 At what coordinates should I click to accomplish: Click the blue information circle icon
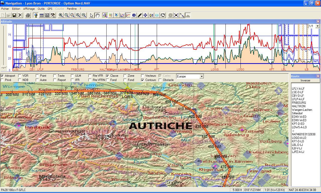pyautogui.click(x=134, y=15)
